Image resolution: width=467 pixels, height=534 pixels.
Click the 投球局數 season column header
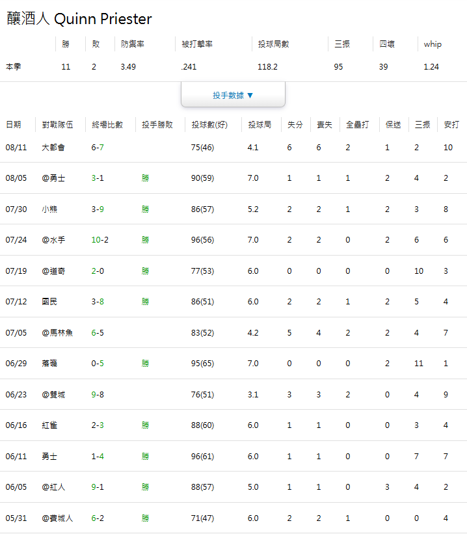pos(274,44)
